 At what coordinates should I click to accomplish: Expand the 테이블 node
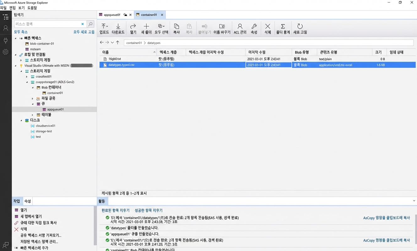(33, 115)
